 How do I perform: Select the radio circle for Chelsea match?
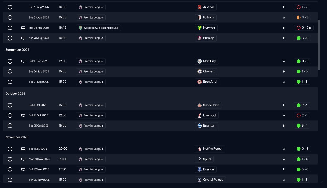(10, 71)
